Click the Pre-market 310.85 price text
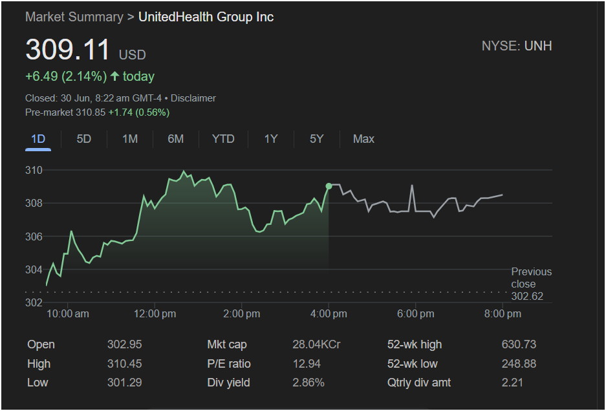Viewport: 606px width, 411px height. click(65, 112)
